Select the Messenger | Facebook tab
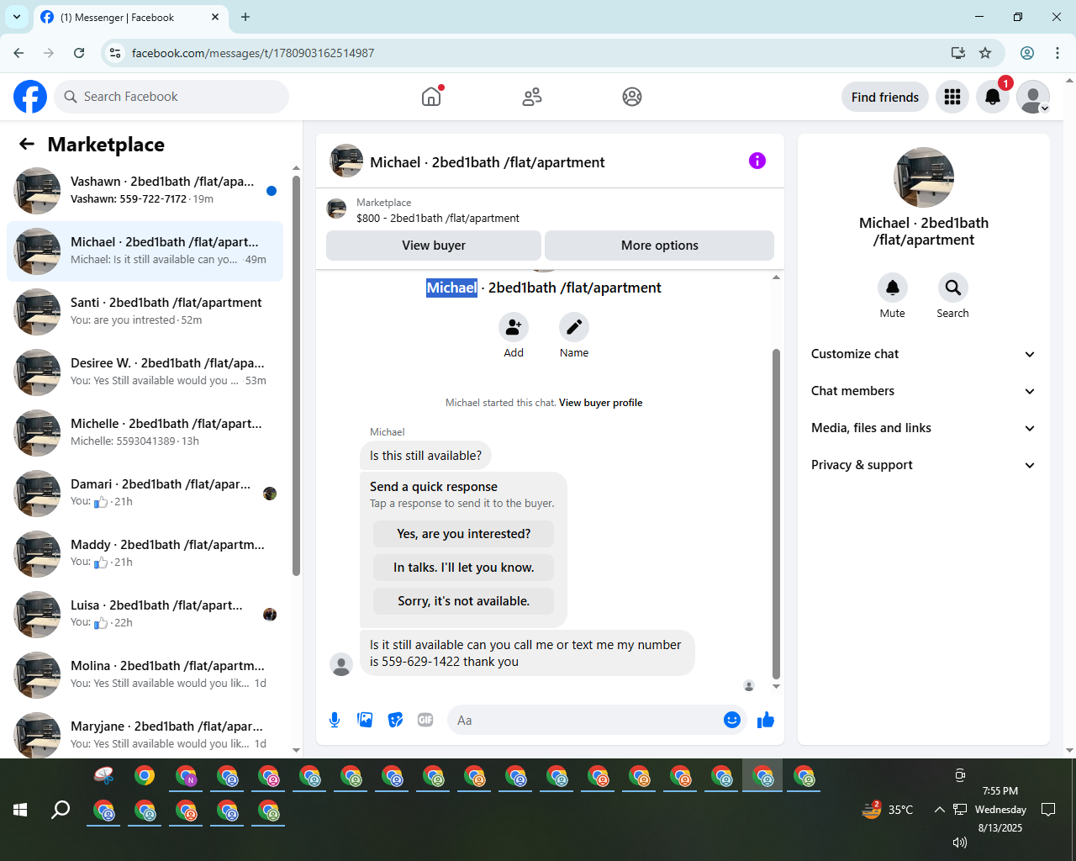The height and width of the screenshot is (861, 1076). tap(130, 17)
